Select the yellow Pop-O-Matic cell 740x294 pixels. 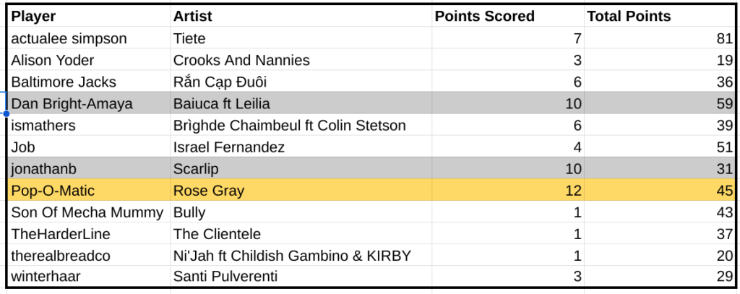pos(53,191)
